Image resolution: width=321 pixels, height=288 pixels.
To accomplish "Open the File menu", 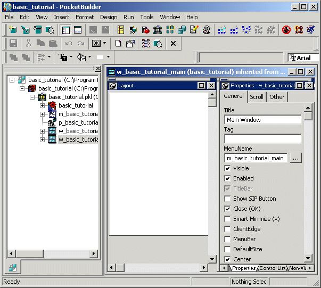I will [x=9, y=17].
